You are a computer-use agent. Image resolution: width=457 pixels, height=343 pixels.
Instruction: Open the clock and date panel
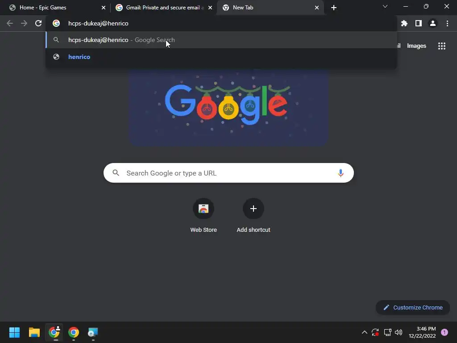(422, 332)
